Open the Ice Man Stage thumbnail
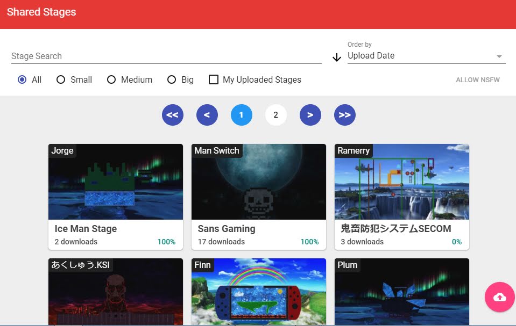The width and height of the screenshot is (516, 326). point(116,182)
